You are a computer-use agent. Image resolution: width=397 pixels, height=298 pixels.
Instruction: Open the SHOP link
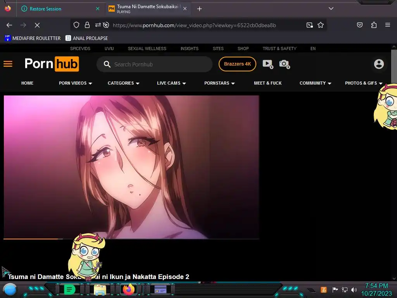243,49
